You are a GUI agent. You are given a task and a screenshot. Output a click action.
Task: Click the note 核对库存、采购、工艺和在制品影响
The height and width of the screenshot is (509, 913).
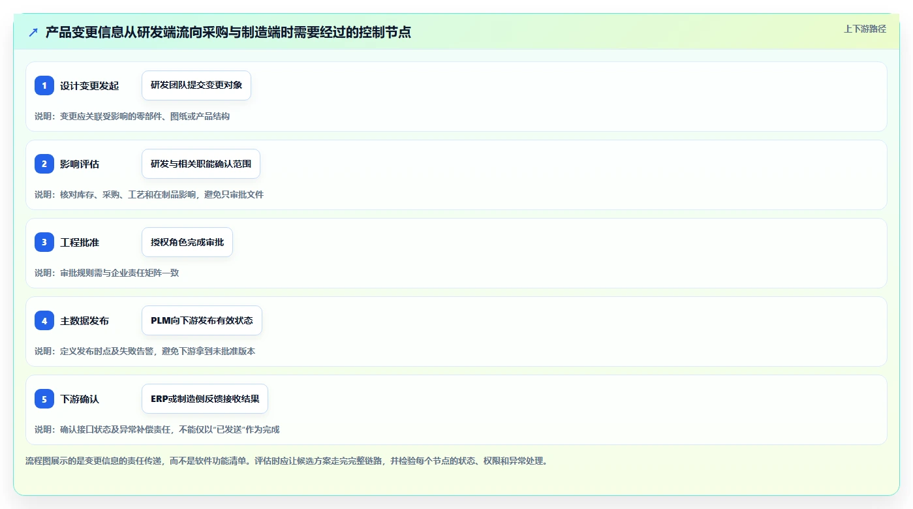pos(149,194)
